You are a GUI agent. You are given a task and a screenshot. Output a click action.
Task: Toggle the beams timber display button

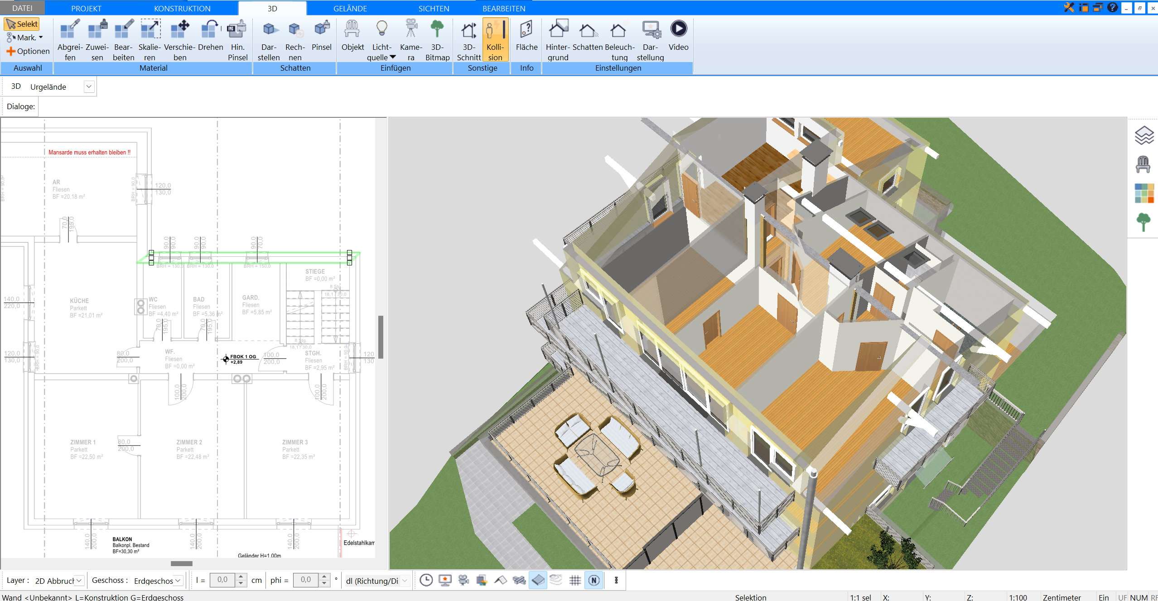pos(519,580)
